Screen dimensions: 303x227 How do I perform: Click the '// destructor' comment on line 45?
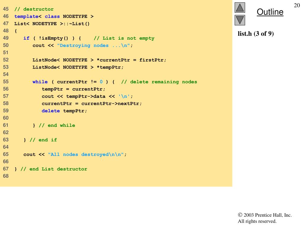pos(34,9)
